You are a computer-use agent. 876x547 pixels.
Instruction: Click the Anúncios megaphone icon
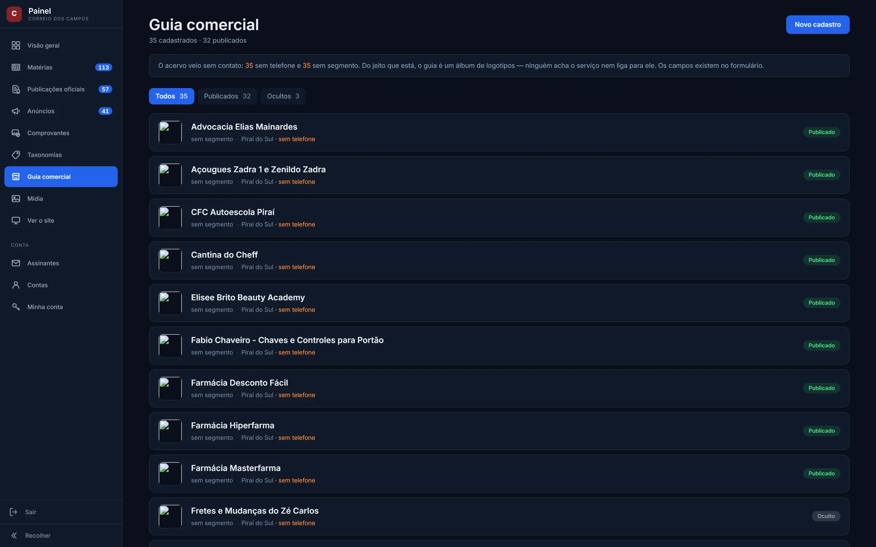point(16,111)
